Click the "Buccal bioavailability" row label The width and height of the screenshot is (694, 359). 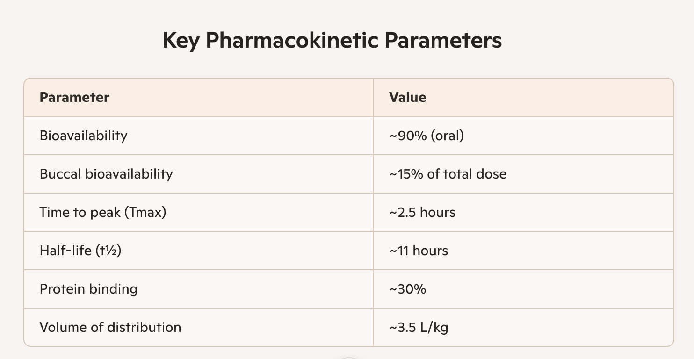(x=106, y=174)
